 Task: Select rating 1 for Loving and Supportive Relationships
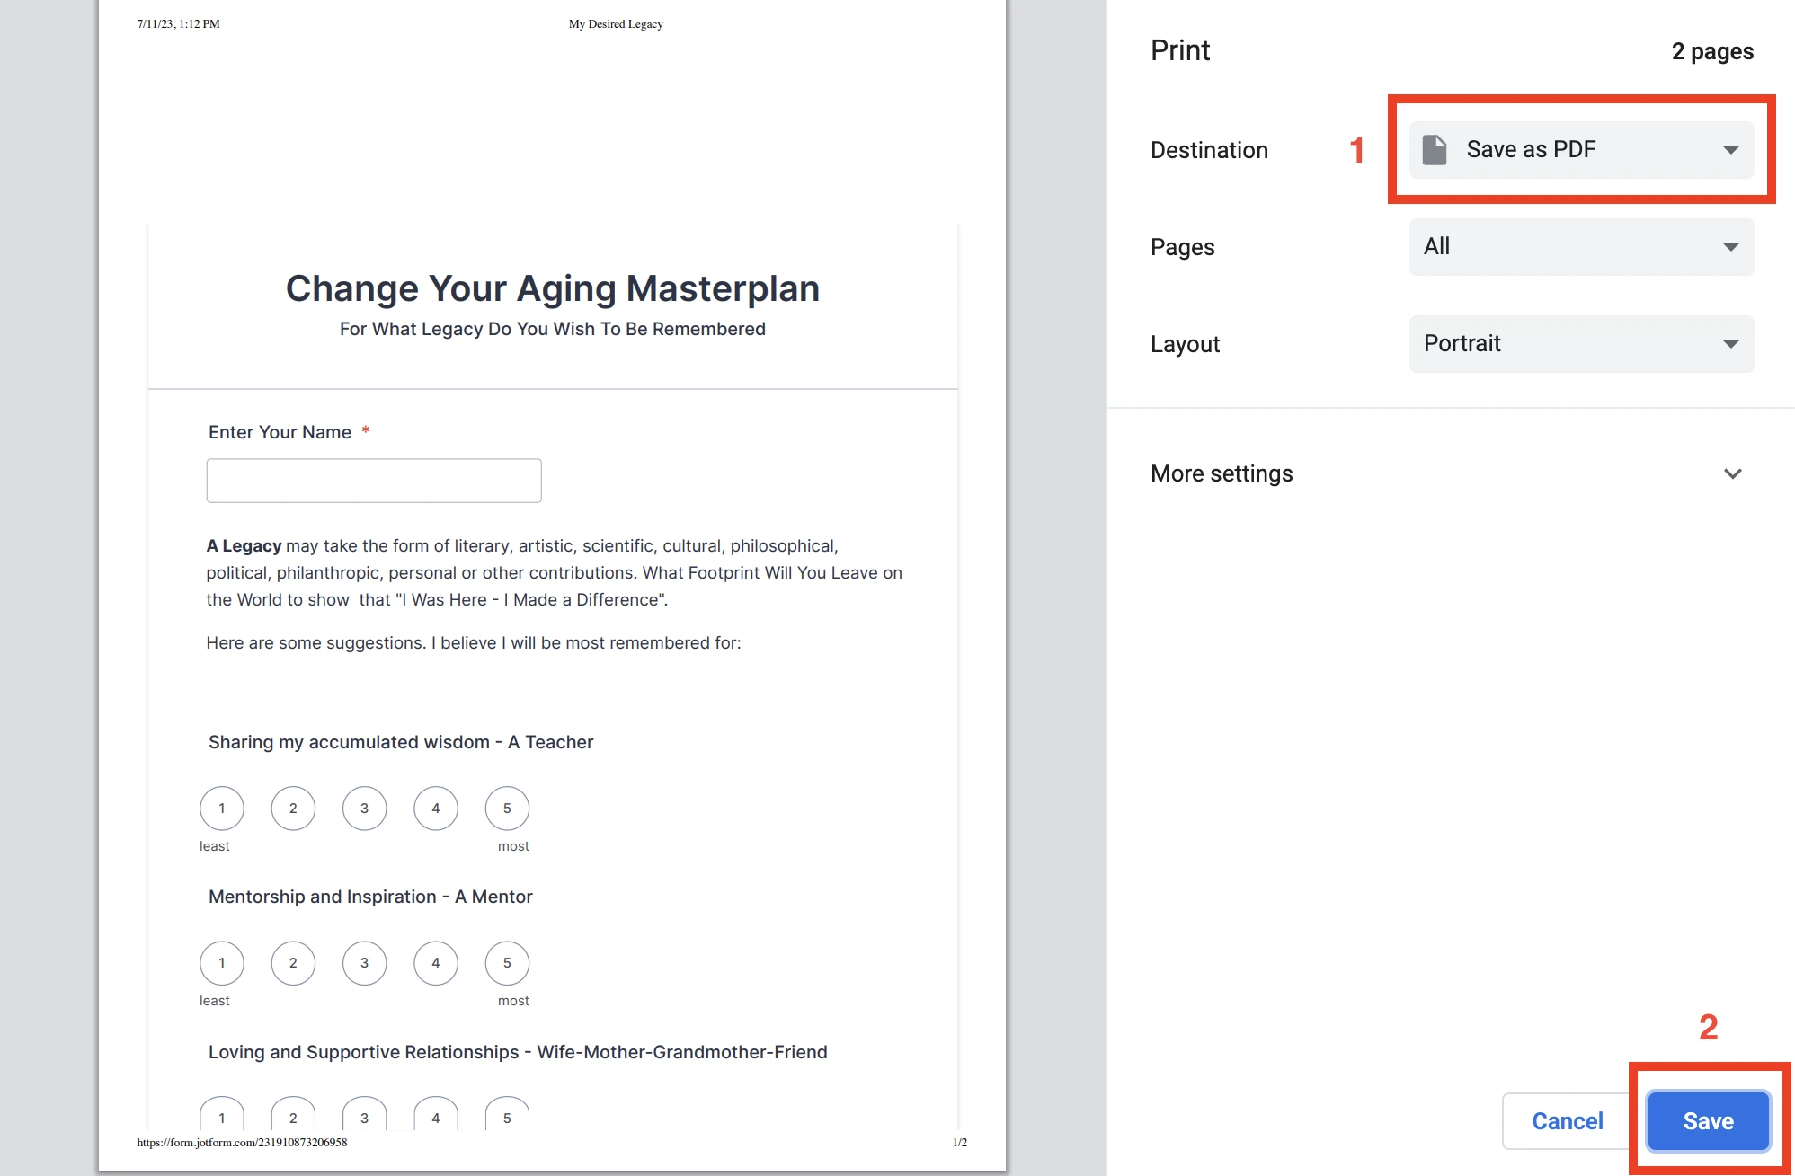(221, 1117)
